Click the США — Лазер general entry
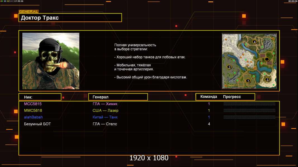The height and width of the screenshot is (167, 298). 105,110
